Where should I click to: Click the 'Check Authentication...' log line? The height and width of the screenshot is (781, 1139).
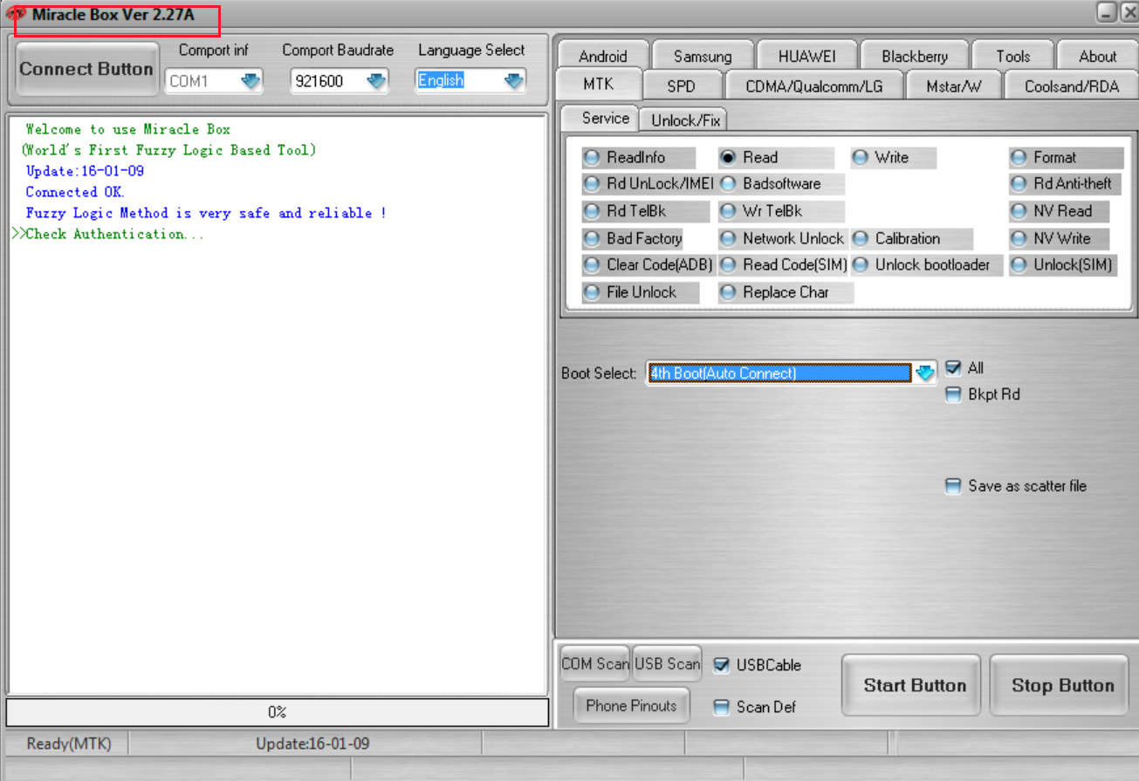[108, 234]
